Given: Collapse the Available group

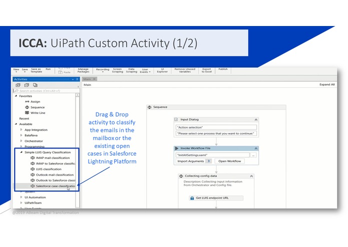Looking at the screenshot, I should click(x=16, y=124).
